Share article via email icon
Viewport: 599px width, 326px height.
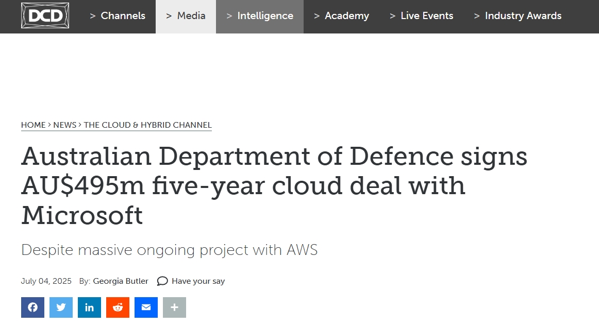click(x=146, y=307)
